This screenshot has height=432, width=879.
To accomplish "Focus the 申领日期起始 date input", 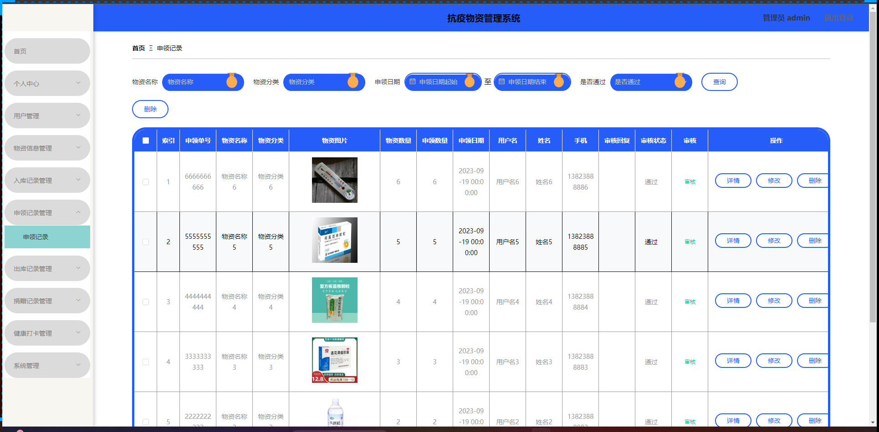I will pyautogui.click(x=443, y=82).
